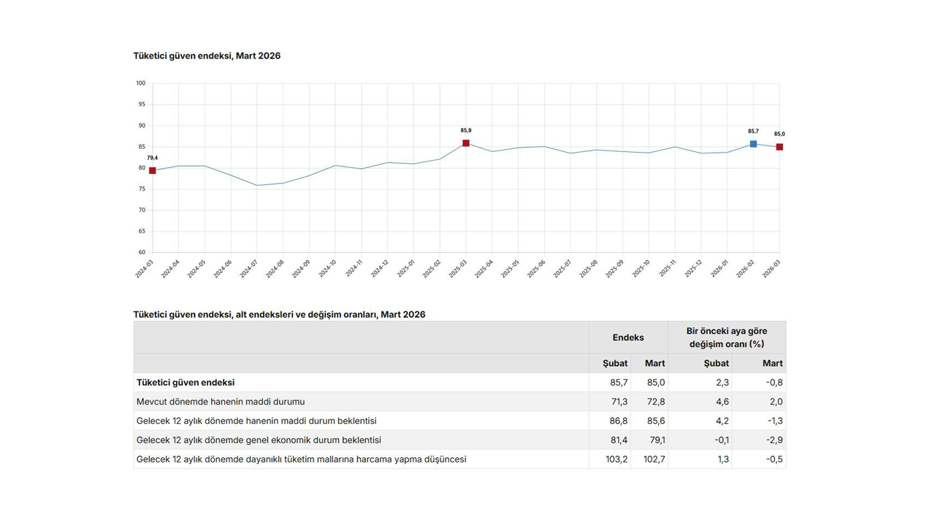Click the chart title 'Tüketici güven endeksi, Mart 2026'
This screenshot has height=526, width=935.
207,56
